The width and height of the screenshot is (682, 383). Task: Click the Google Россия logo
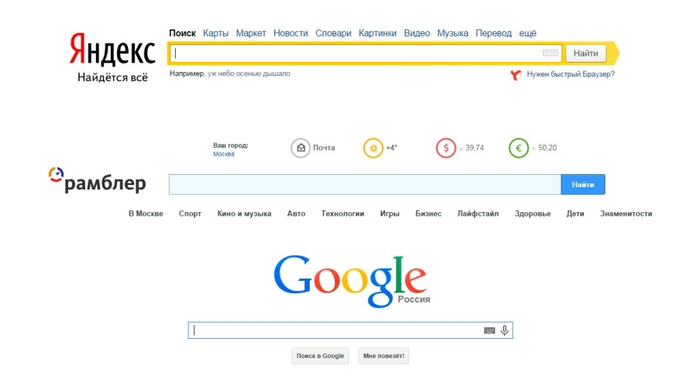pos(351,281)
